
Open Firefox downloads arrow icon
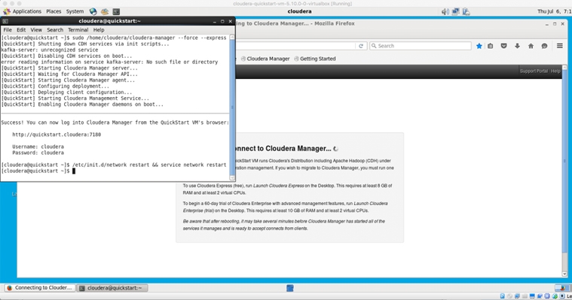click(x=517, y=46)
